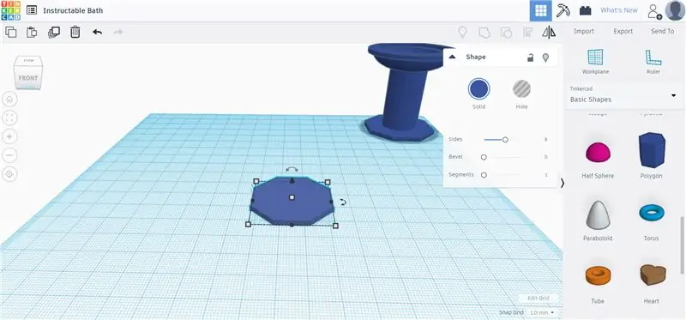Click the Segments slider handle
686x320 pixels.
[x=484, y=175]
